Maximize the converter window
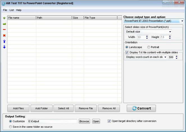This screenshot has width=186, height=132. click(x=171, y=2)
